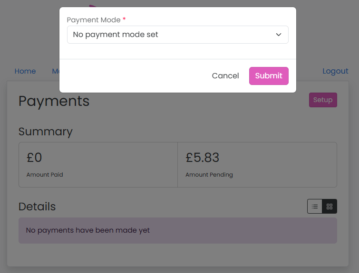Switch Details to list view icon
Viewport: 359px width, 273px height.
click(315, 207)
